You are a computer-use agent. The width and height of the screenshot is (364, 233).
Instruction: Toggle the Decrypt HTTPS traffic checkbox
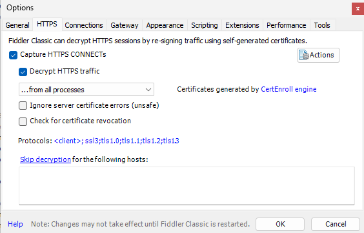point(23,72)
